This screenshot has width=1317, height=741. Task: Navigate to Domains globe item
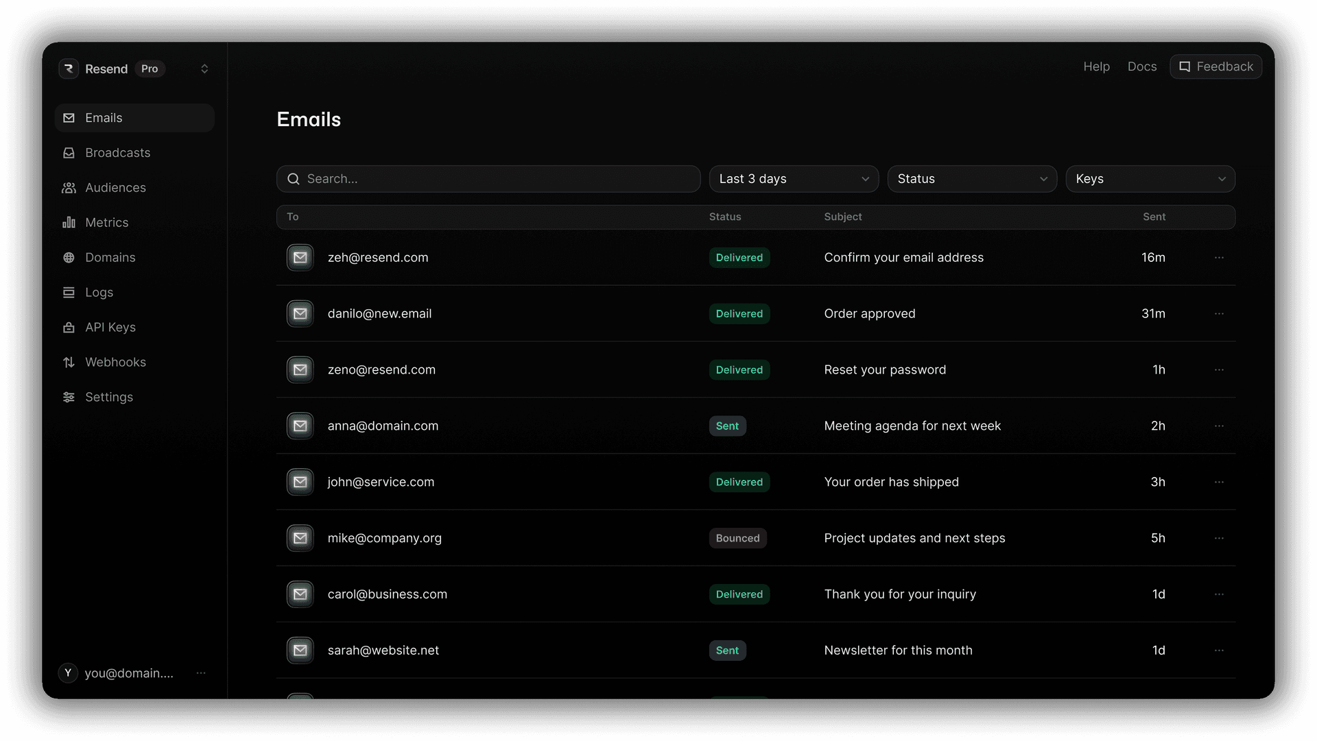coord(110,258)
